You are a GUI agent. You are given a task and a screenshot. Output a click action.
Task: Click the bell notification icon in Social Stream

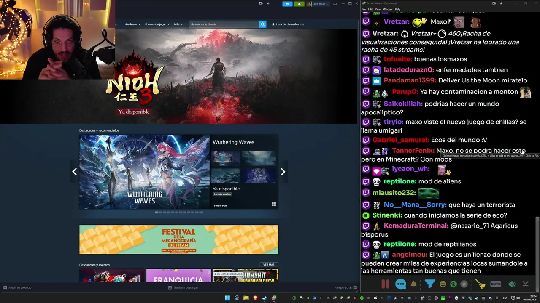pyautogui.click(x=413, y=284)
